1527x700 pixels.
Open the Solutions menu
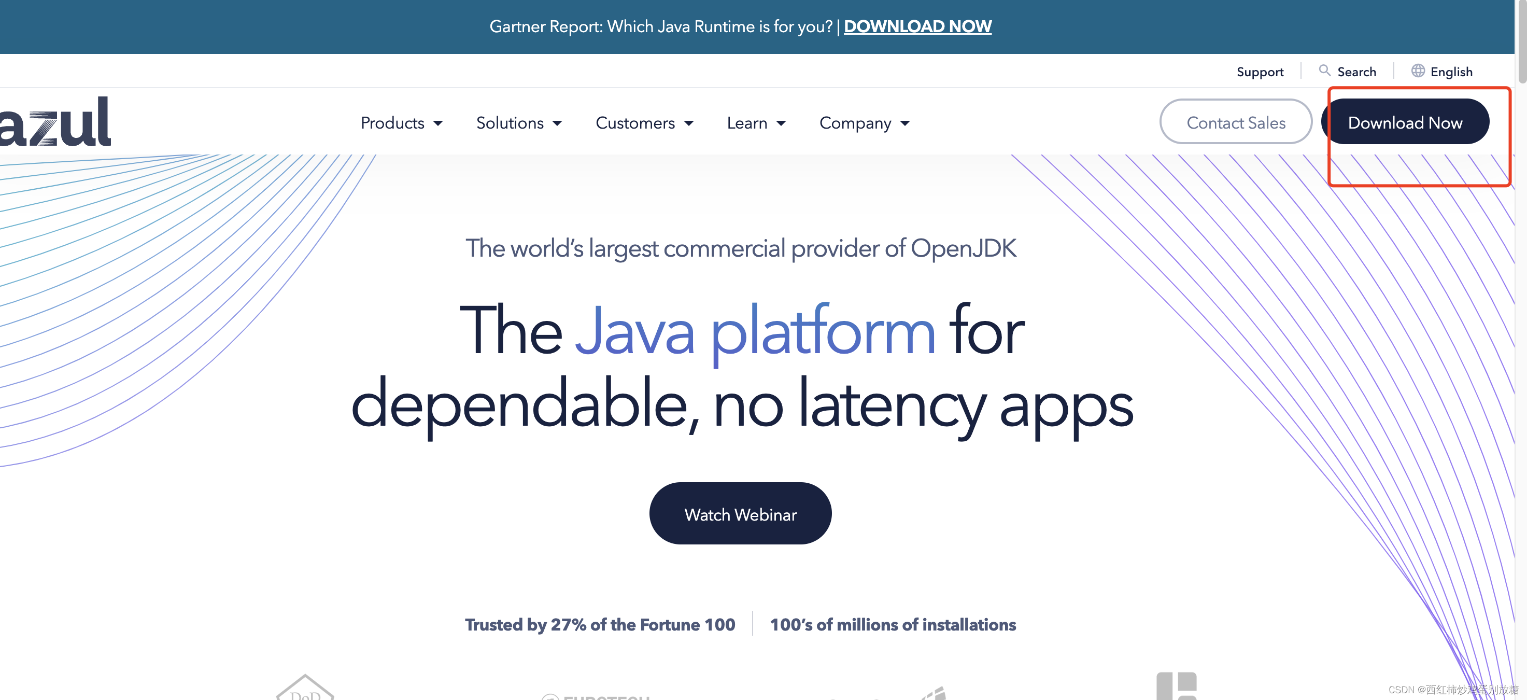click(x=519, y=123)
